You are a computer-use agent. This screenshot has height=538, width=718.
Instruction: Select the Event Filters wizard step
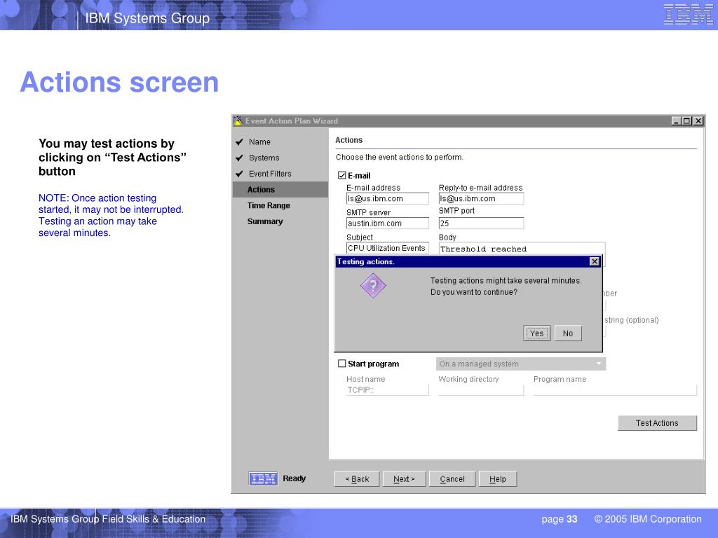tap(270, 174)
